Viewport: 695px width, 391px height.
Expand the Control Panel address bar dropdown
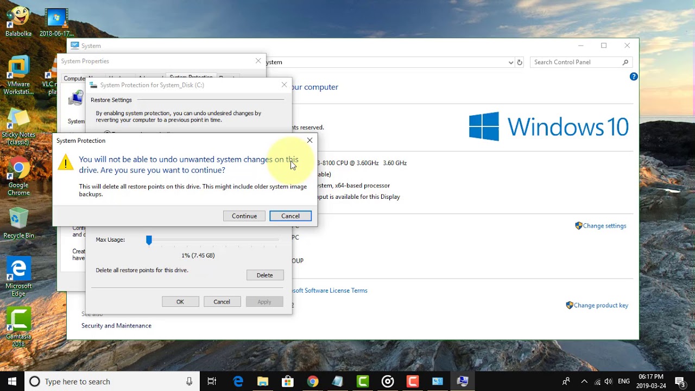coord(510,62)
